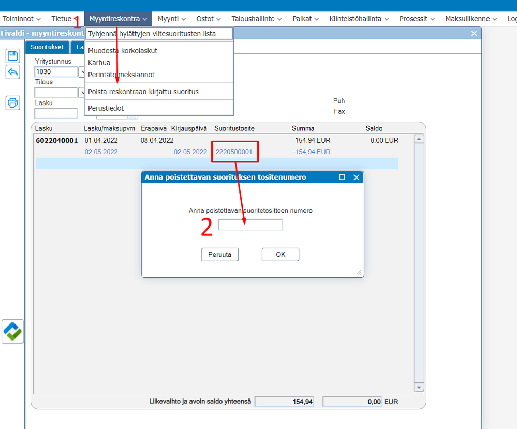Click suoritustosite number 2220500001
Viewport: 517px width, 429px height.
(x=234, y=152)
